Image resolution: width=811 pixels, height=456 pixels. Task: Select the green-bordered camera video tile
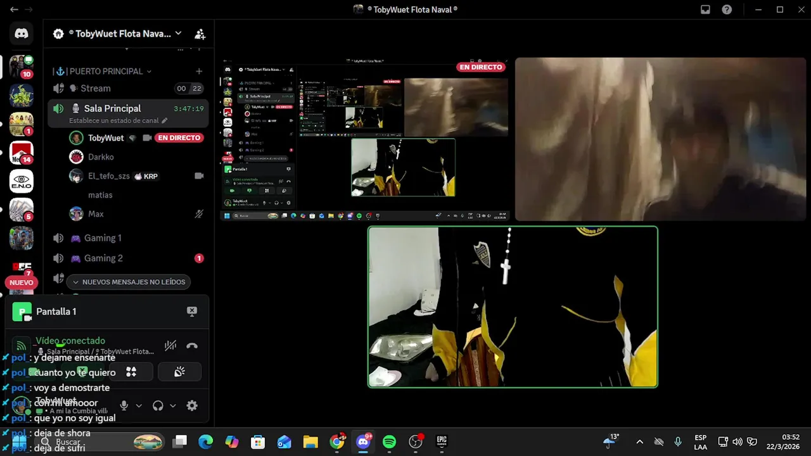point(513,307)
